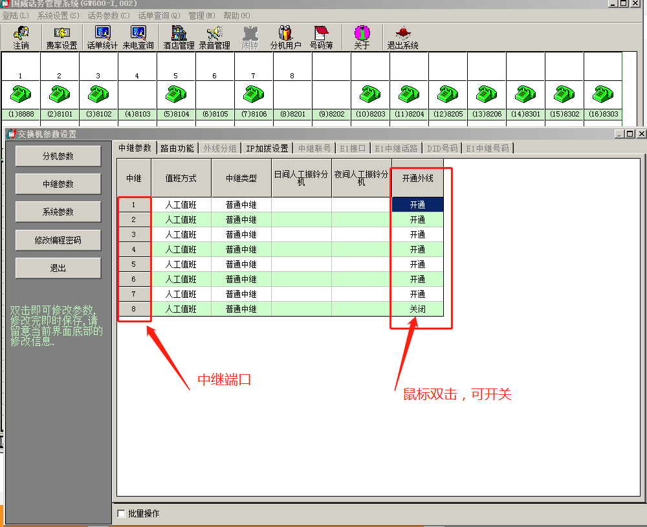Select 关闭 cell for trunk 8
The width and height of the screenshot is (647, 527).
[x=417, y=309]
